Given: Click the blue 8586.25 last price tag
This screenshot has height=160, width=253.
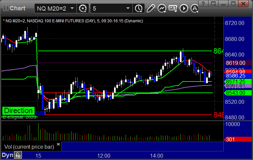Looking at the screenshot, I should click(237, 76).
